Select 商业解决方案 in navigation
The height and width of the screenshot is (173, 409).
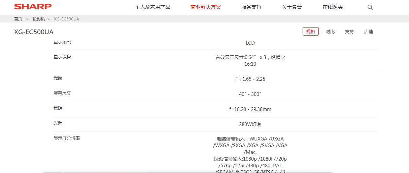coord(206,7)
